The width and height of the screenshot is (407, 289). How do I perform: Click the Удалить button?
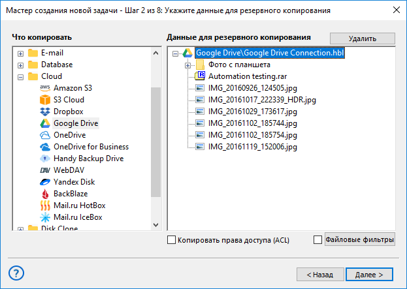[363, 38]
